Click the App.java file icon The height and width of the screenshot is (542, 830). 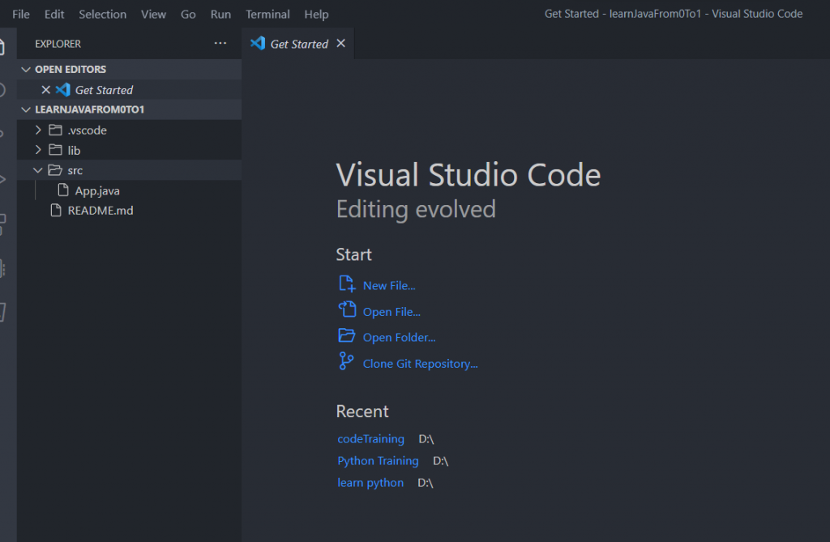coord(63,190)
